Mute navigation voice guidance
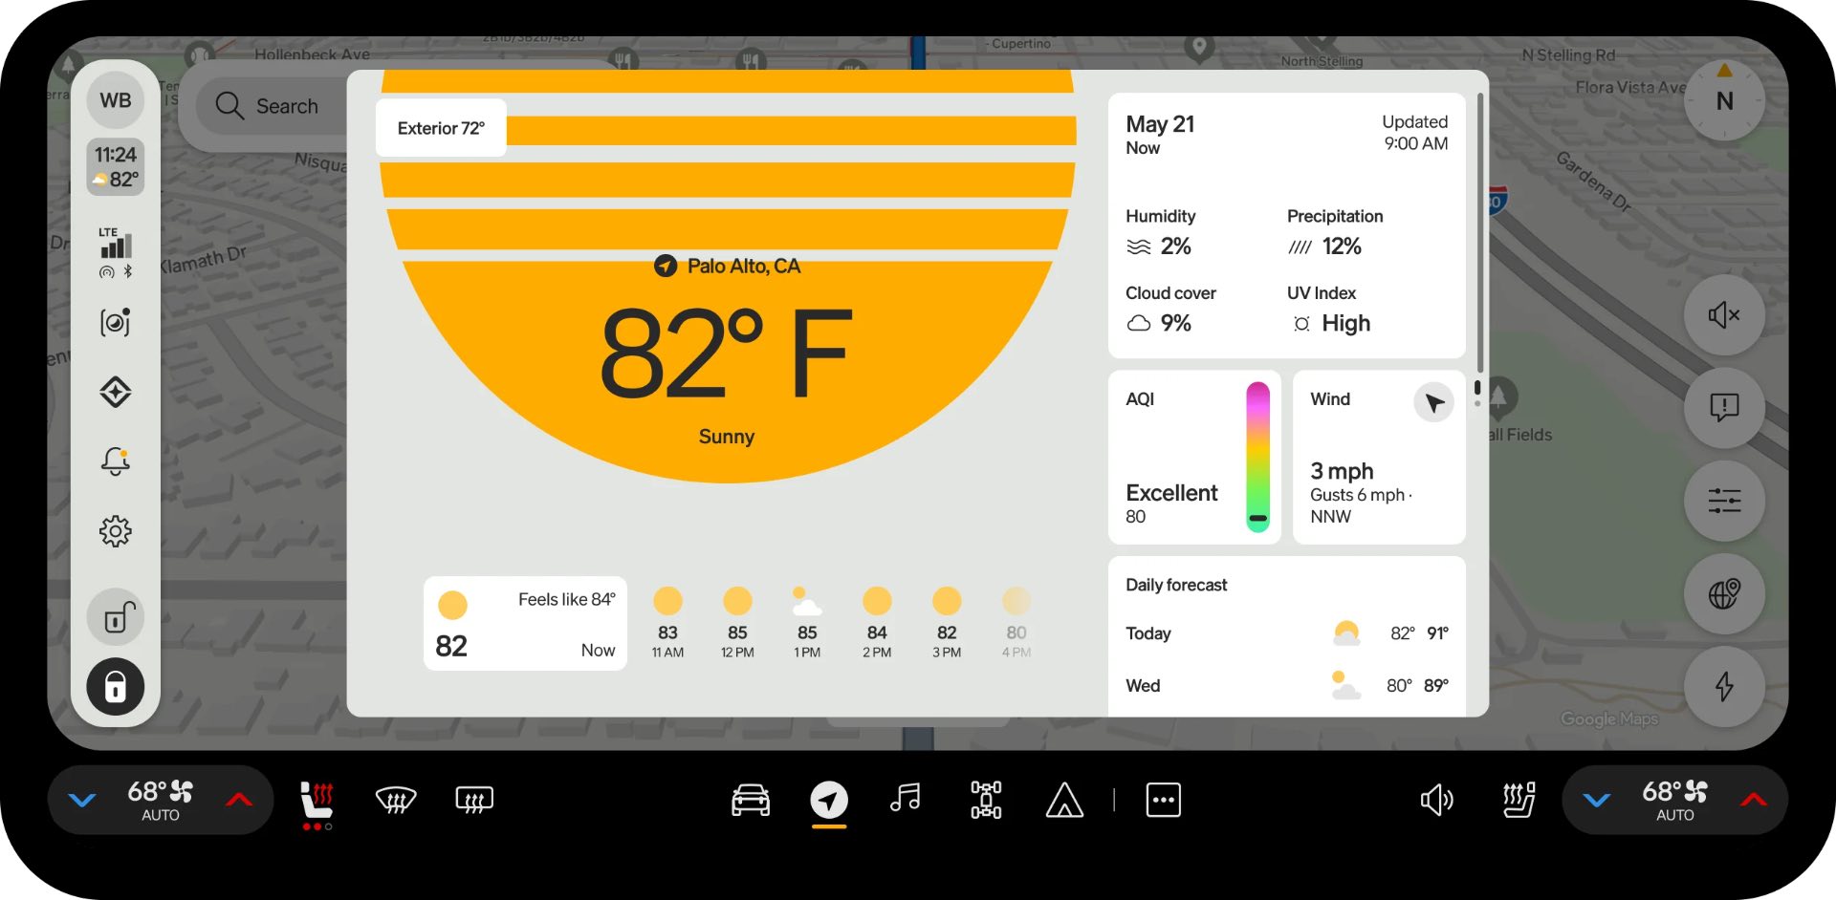 tap(1724, 315)
